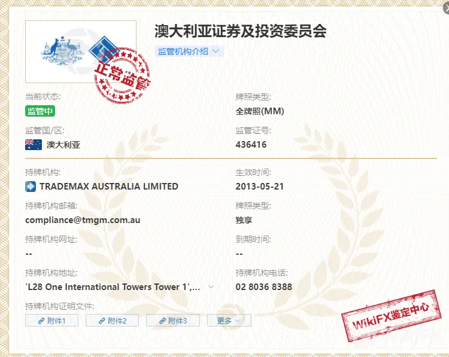
Task: Click link icon in 附件2 button
Action: 102,321
